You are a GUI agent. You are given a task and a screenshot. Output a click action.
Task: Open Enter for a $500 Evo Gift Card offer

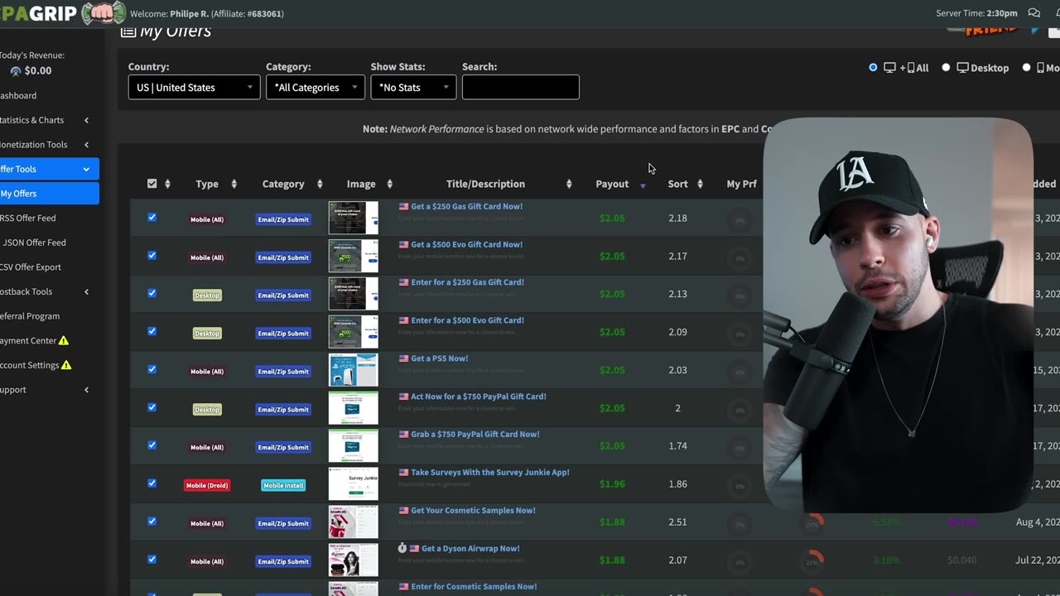467,320
